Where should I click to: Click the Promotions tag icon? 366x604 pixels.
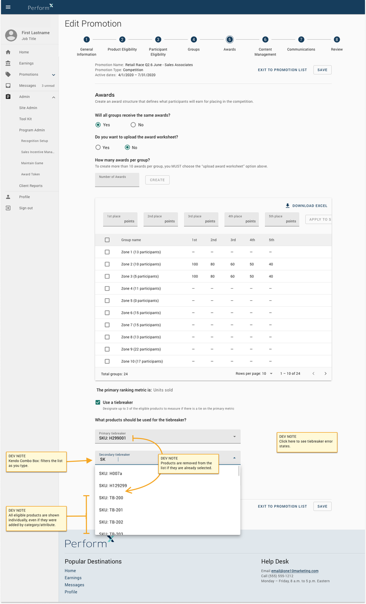(x=8, y=75)
